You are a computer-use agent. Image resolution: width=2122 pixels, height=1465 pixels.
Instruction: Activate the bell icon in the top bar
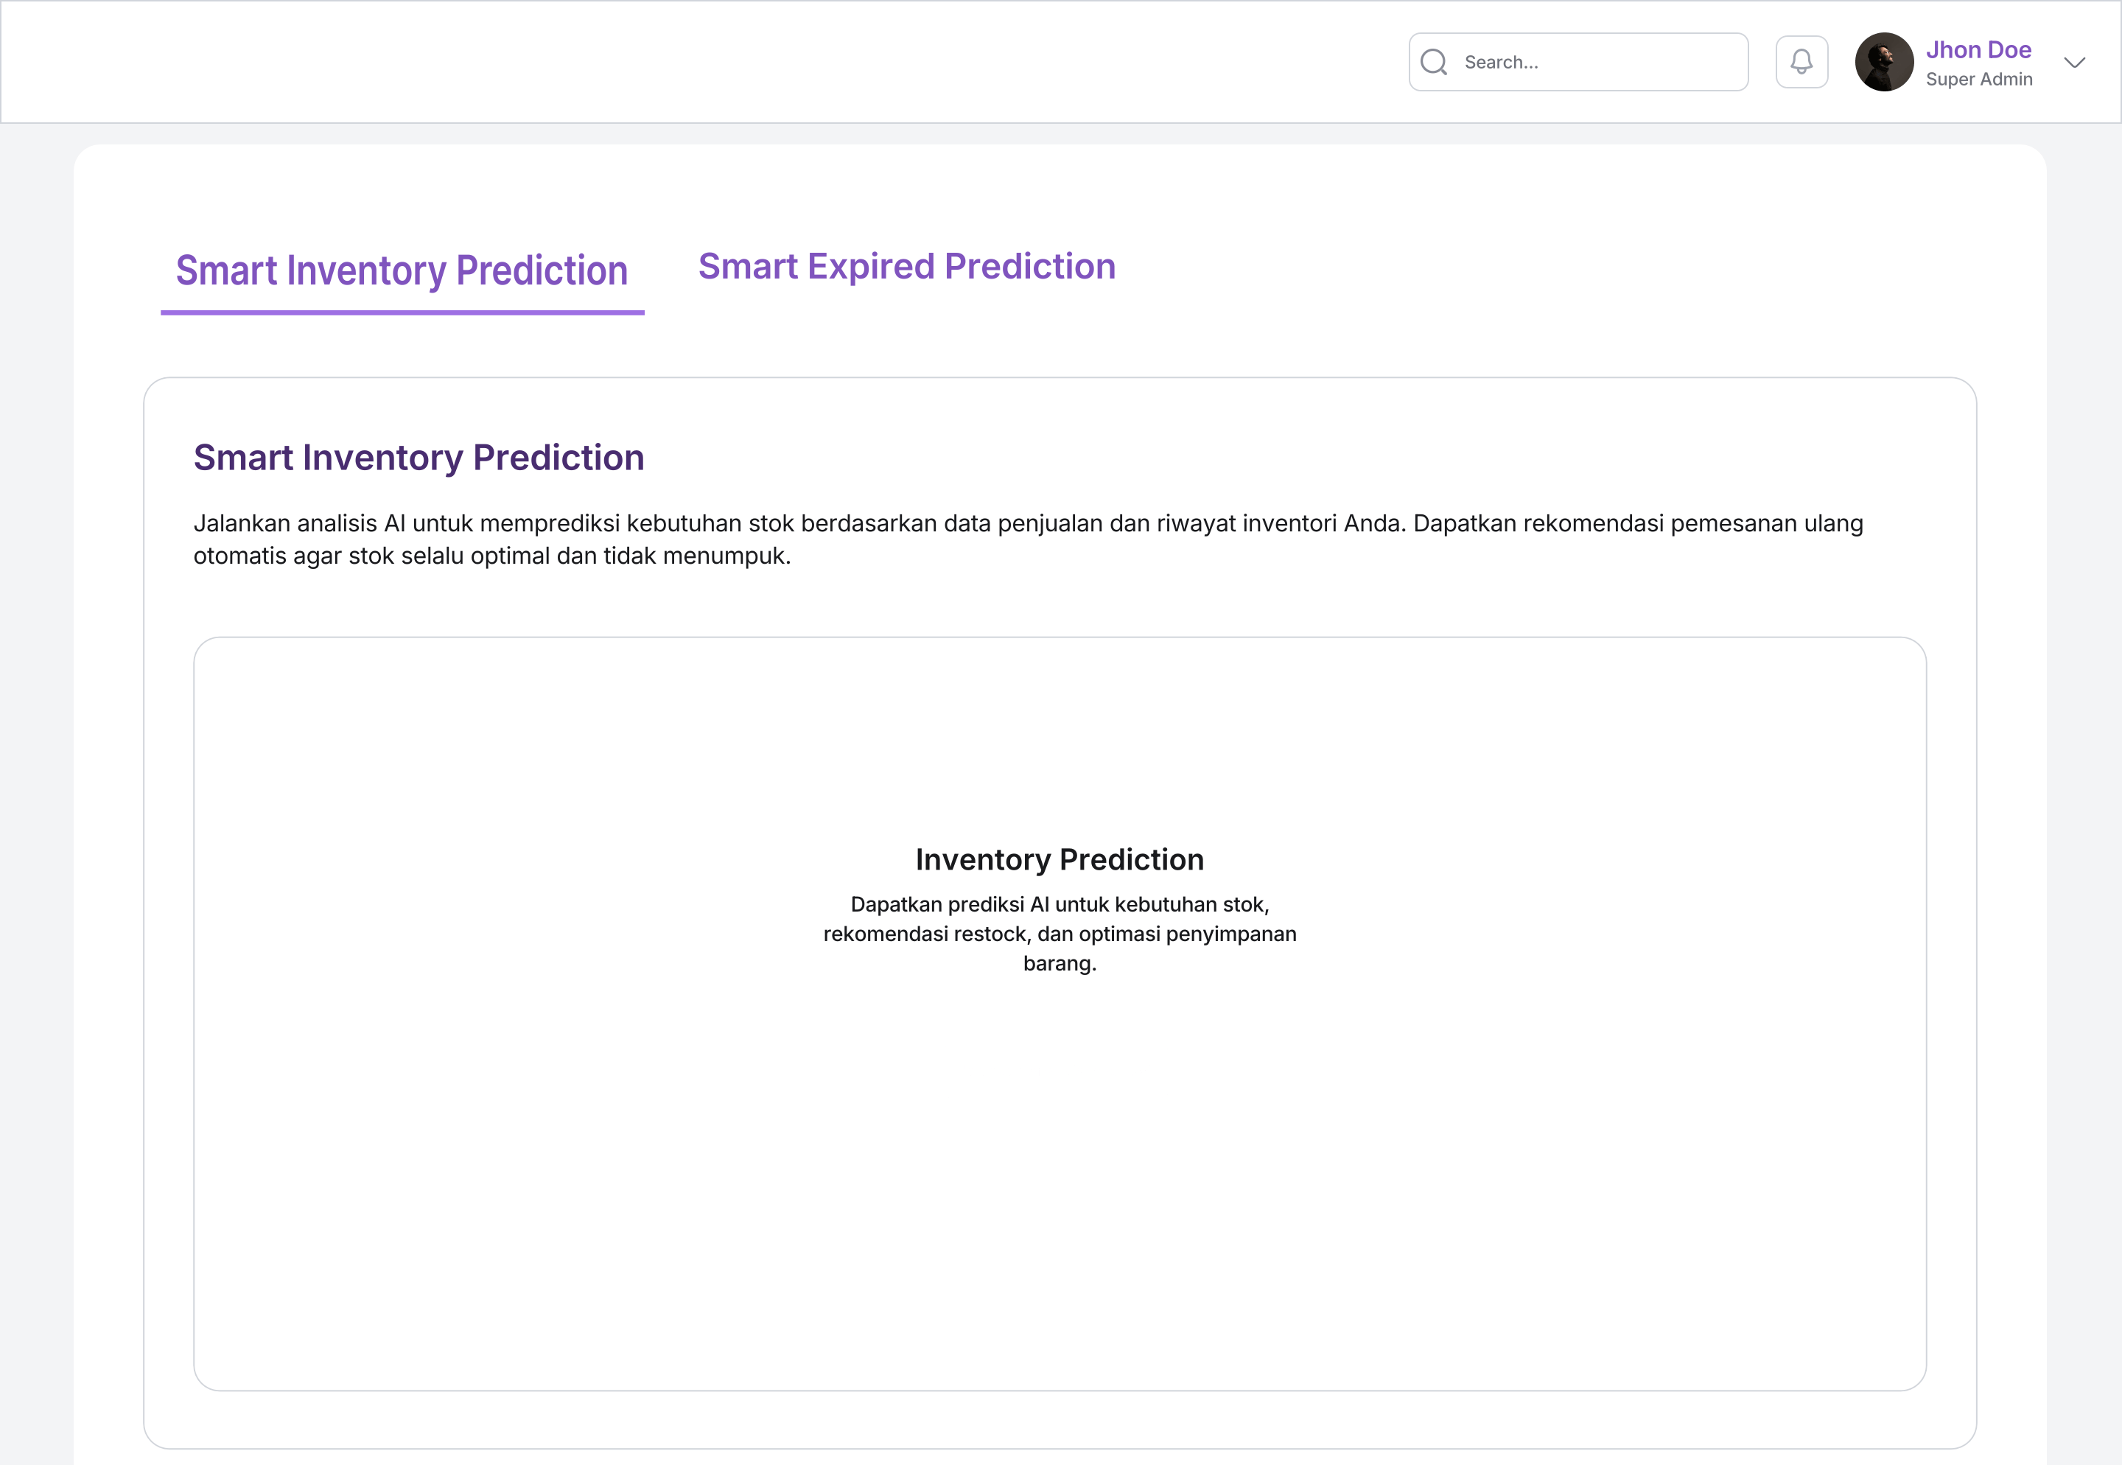[x=1801, y=61]
